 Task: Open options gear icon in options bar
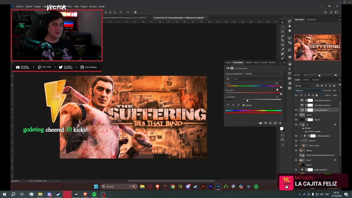(x=135, y=12)
